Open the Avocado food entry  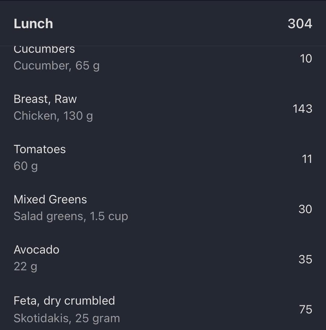pos(37,250)
